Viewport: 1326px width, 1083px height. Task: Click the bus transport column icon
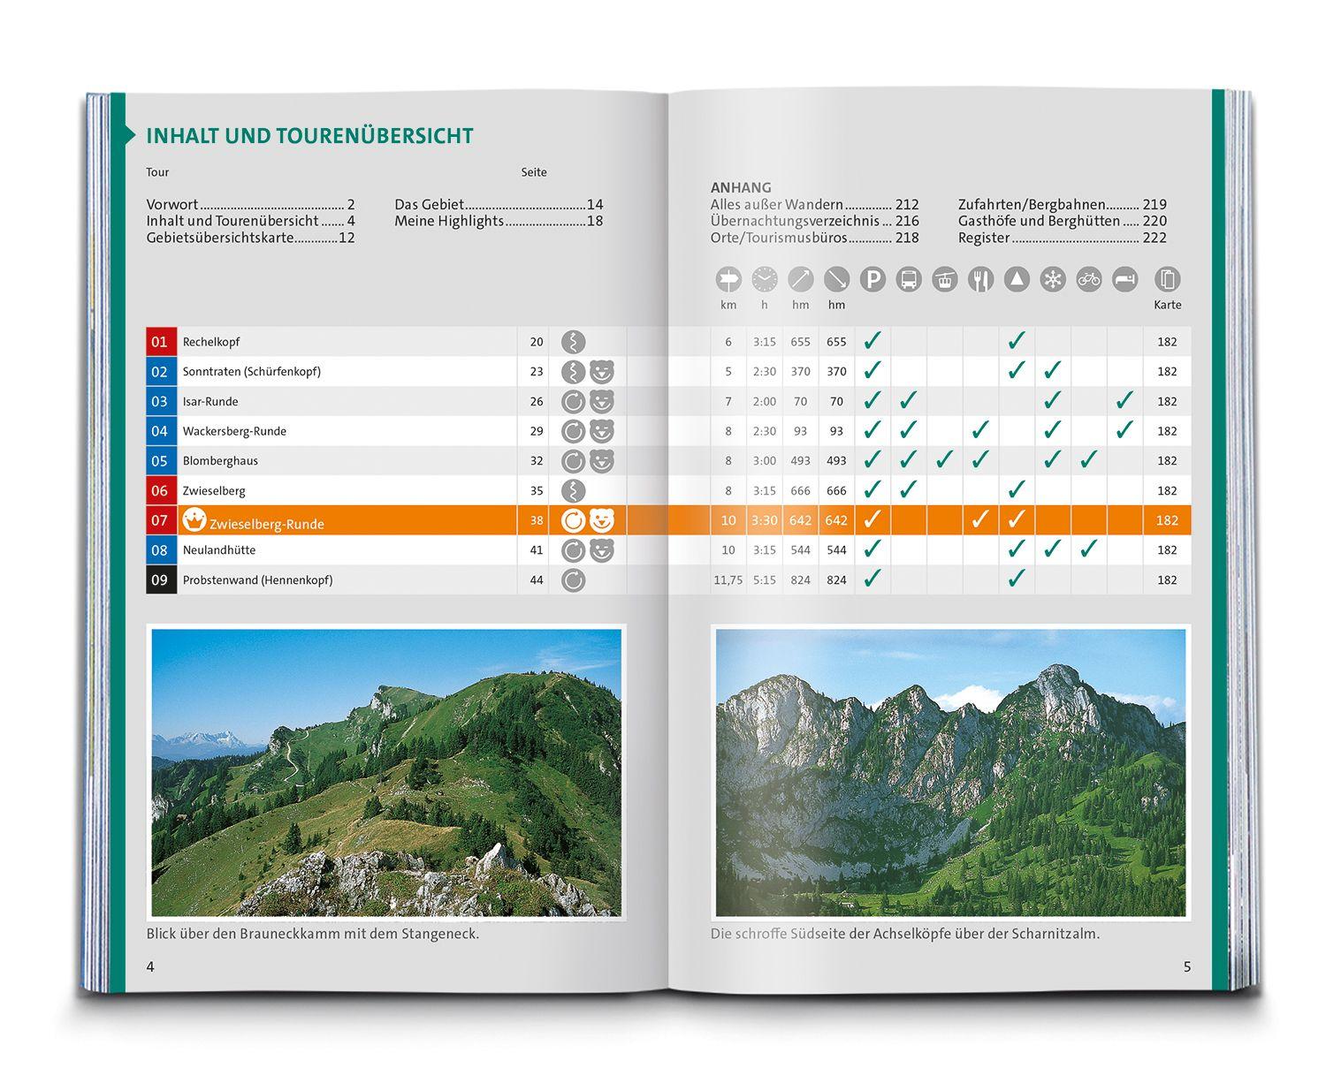point(909,280)
